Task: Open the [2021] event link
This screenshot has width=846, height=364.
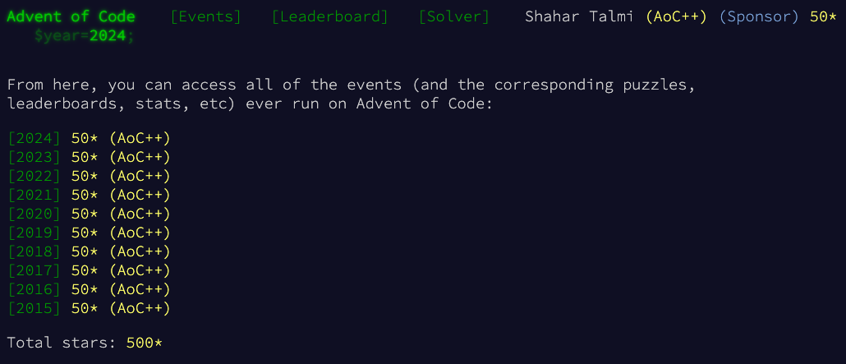Action: coord(34,196)
